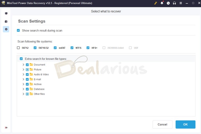The height and width of the screenshot is (134, 201).
Task: Click the Audio & Video folder icon
Action: (31, 74)
